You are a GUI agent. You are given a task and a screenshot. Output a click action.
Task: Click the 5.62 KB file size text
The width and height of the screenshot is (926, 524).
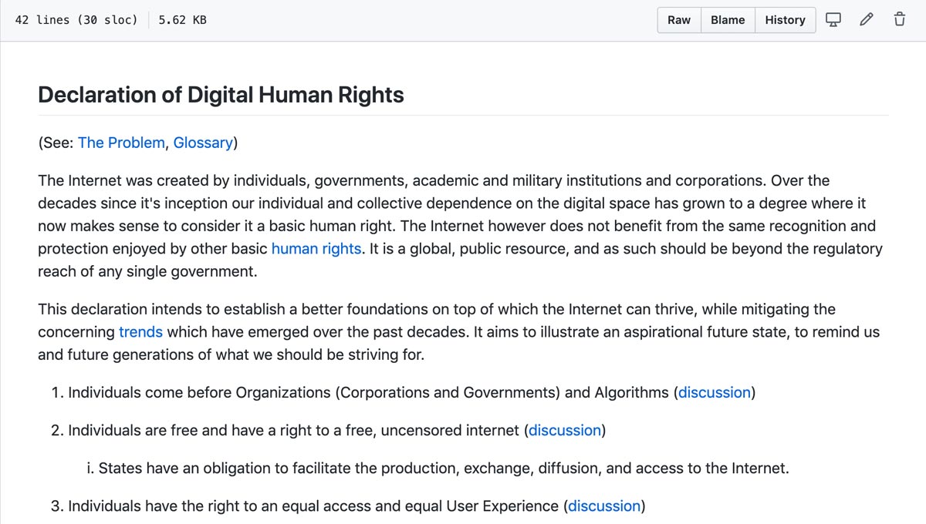[x=182, y=20]
